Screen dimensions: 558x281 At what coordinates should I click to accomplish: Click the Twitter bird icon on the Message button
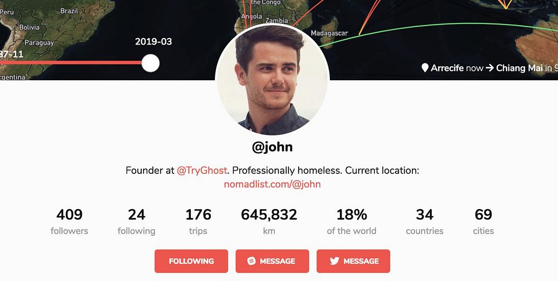334,261
